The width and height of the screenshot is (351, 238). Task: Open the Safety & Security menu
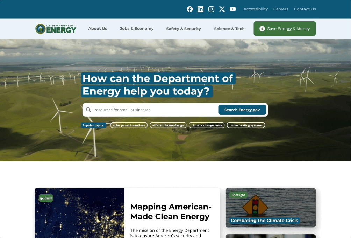click(x=184, y=29)
